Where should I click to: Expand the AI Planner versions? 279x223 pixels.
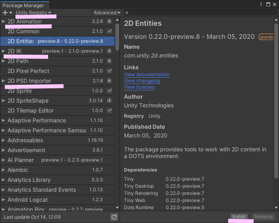[x=3, y=160]
